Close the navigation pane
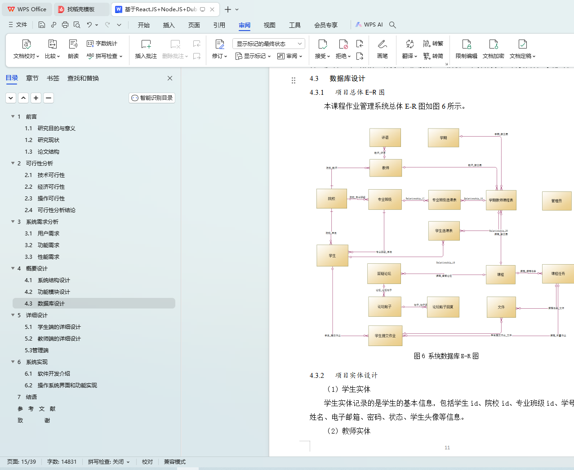The width and height of the screenshot is (574, 470). point(170,78)
